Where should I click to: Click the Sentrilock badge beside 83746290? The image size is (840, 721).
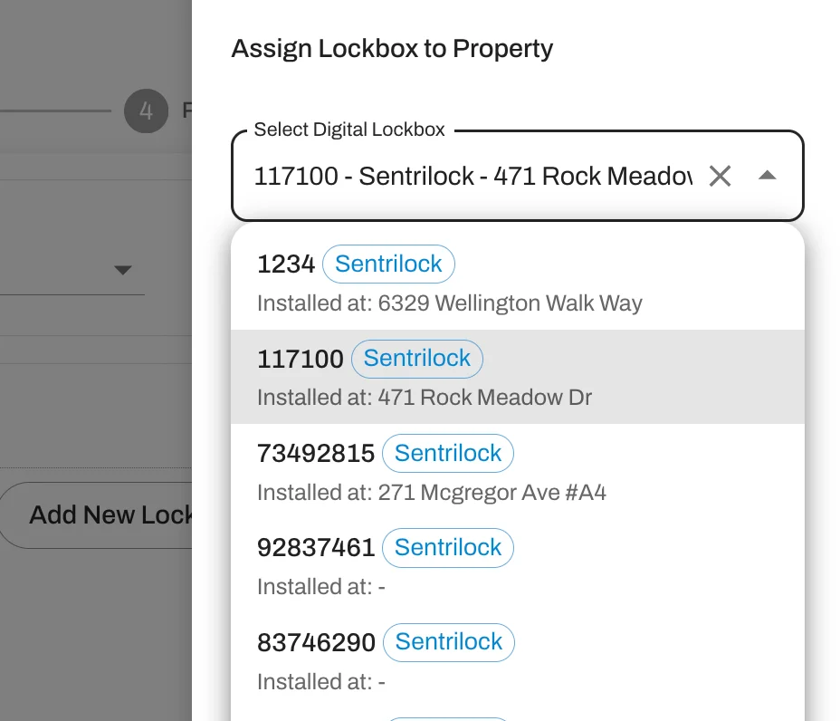448,641
